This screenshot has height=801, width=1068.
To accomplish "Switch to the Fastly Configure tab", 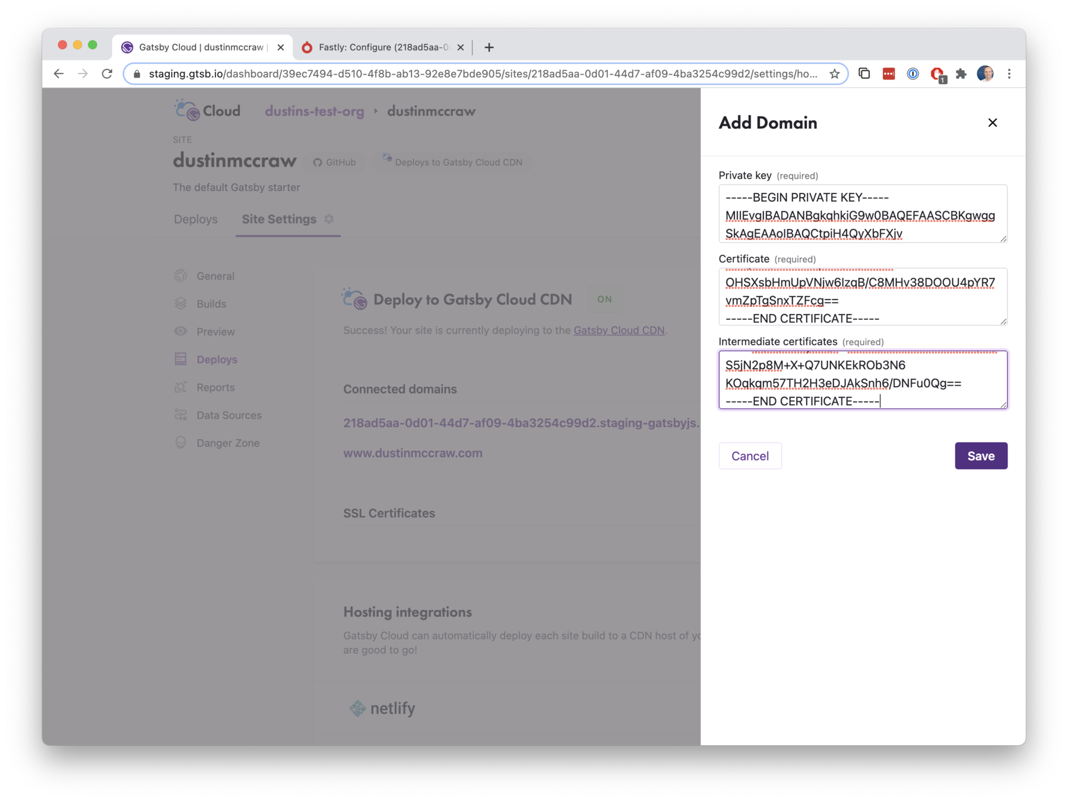I will [x=383, y=47].
